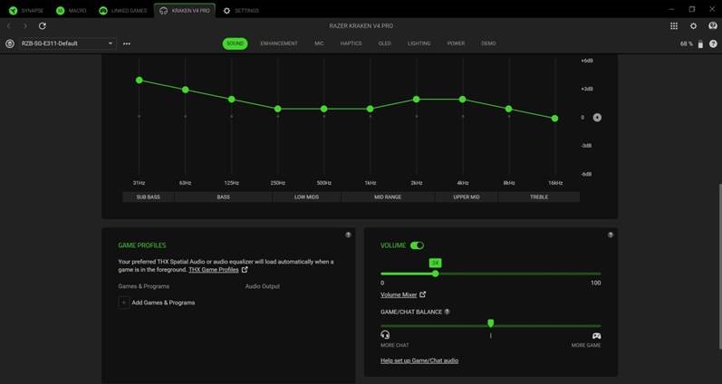Open the help question mark icon
Viewport: 722px width, 384px height.
pyautogui.click(x=713, y=43)
